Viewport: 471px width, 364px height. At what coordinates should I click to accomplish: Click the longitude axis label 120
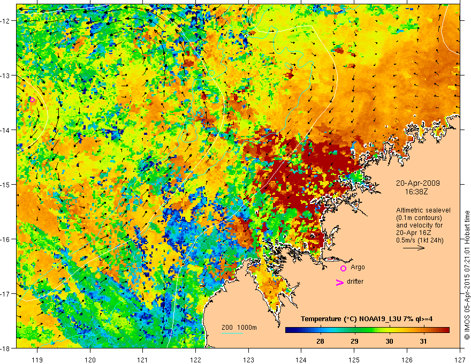[90, 360]
